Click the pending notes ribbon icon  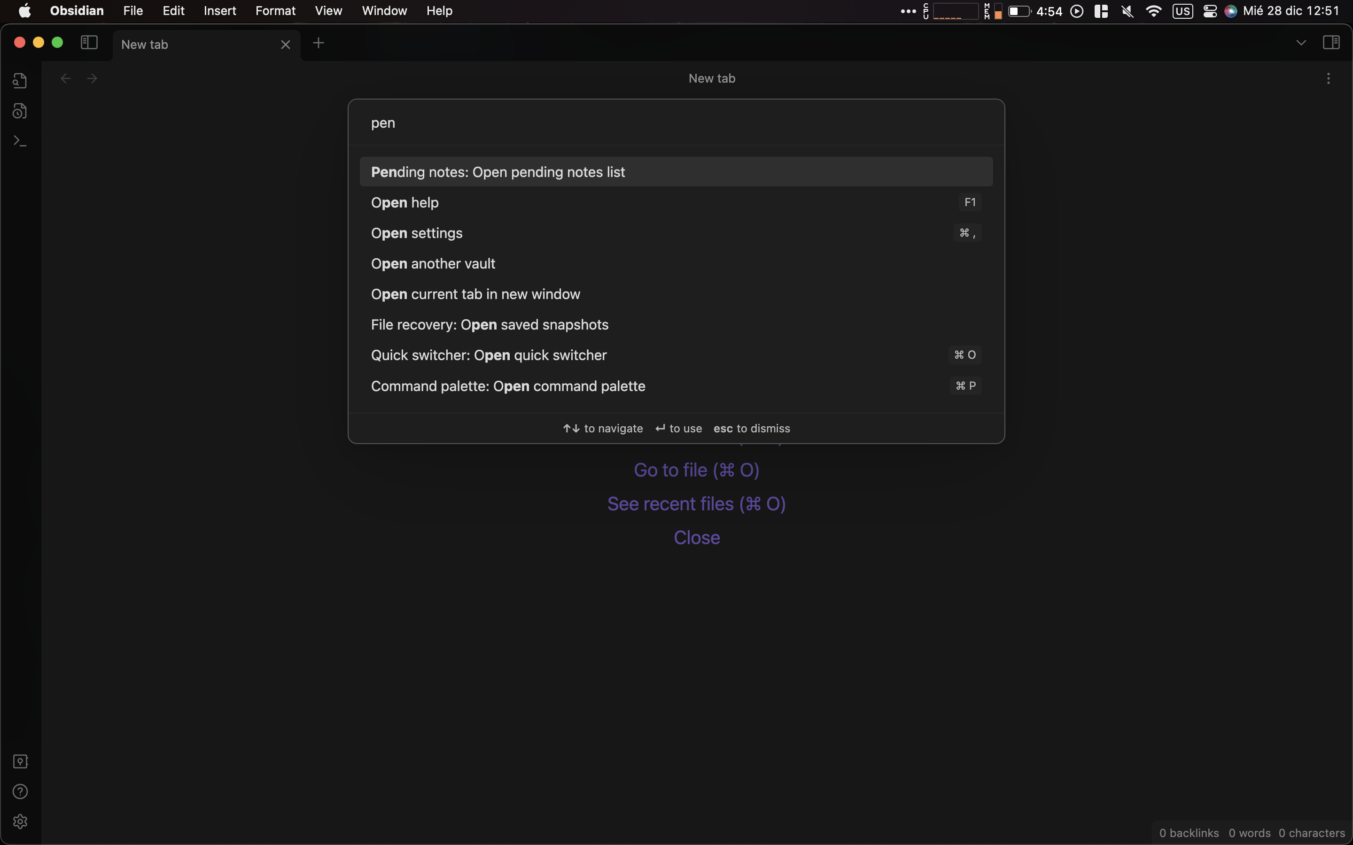click(x=20, y=111)
